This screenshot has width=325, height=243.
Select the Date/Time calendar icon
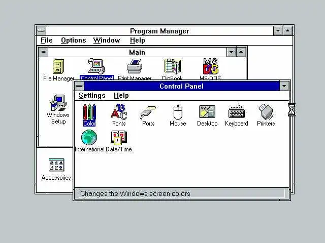point(119,141)
